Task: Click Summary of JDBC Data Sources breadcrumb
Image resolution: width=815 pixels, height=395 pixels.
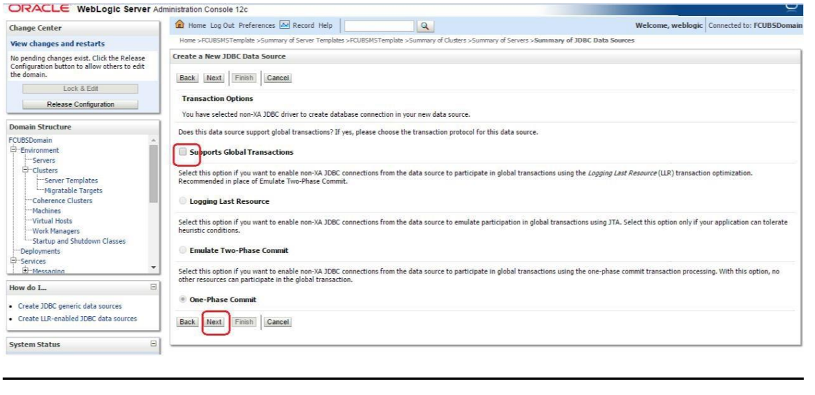Action: pyautogui.click(x=585, y=40)
